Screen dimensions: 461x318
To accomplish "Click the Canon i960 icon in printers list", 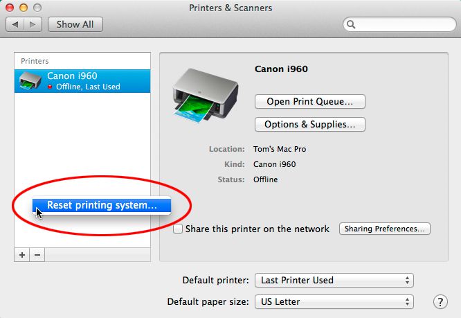I will click(x=30, y=81).
